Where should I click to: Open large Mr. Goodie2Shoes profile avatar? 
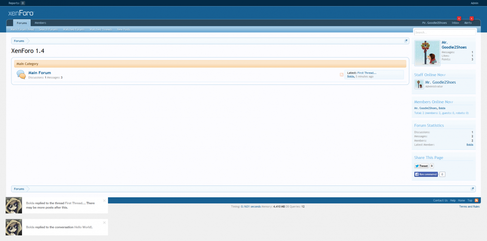[x=427, y=53]
